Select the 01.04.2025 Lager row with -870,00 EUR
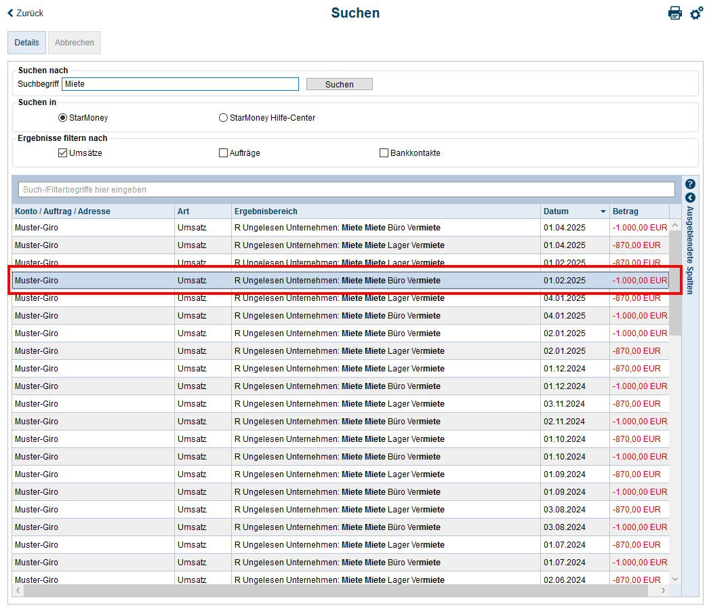 [x=340, y=245]
